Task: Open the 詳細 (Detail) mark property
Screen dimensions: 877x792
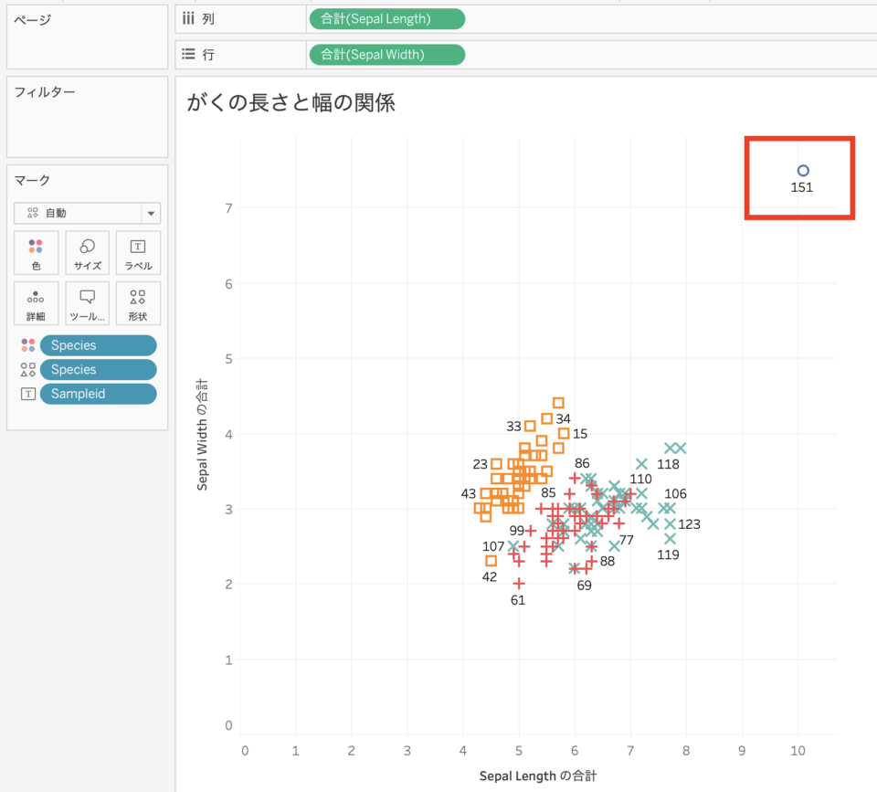Action: tap(36, 303)
